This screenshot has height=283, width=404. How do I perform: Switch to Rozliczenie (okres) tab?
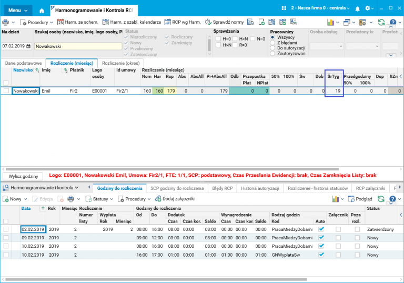[120, 63]
